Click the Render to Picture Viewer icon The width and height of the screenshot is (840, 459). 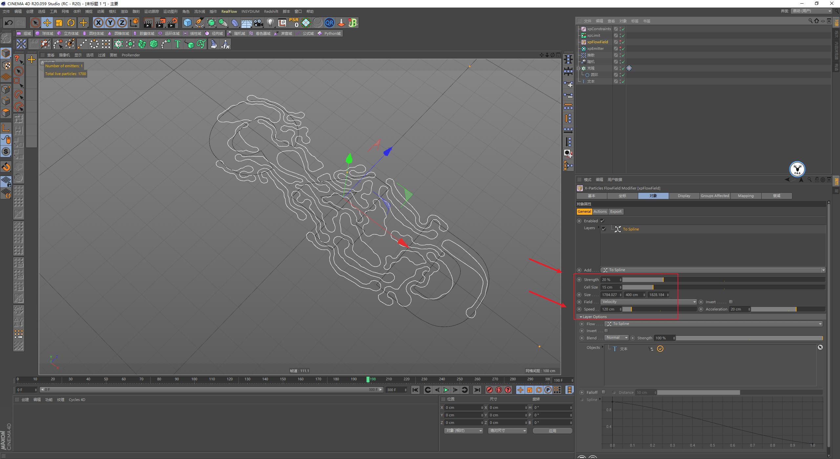coord(160,23)
